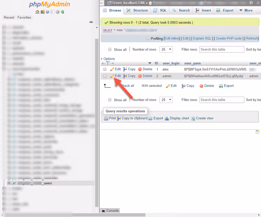Open the navigation panel settings gear icon
Screen dimensions: 261x217
[x=57, y=12]
